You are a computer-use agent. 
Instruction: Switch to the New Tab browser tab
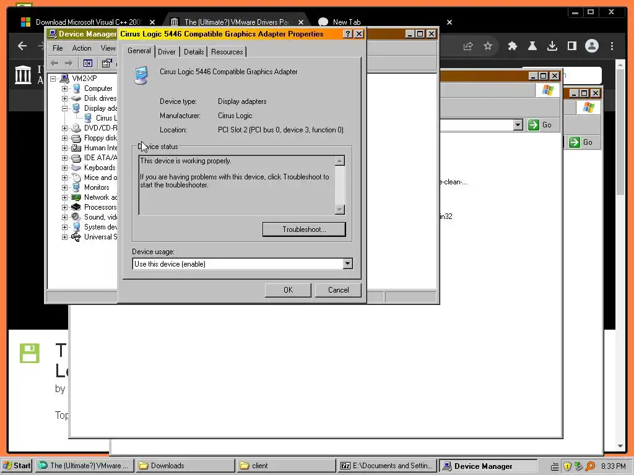pyautogui.click(x=346, y=22)
